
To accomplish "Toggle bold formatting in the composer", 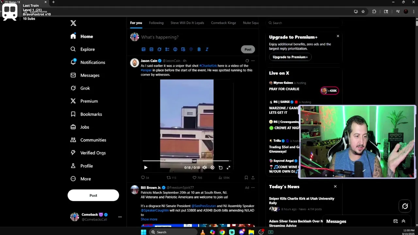I will pyautogui.click(x=199, y=49).
